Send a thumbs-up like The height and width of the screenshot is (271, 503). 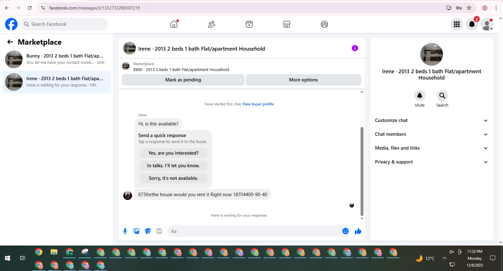[x=358, y=231]
